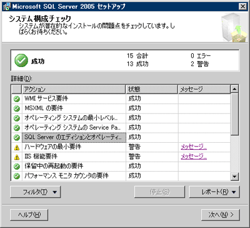This screenshot has height=228, width=250.
Task: Click 成功 status of WMI サービス要件
Action: pyautogui.click(x=134, y=98)
